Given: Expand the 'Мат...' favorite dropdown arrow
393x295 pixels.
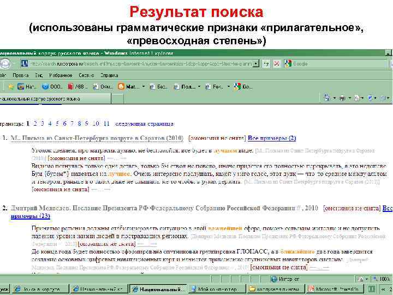Looking at the screenshot, I should 144,87.
